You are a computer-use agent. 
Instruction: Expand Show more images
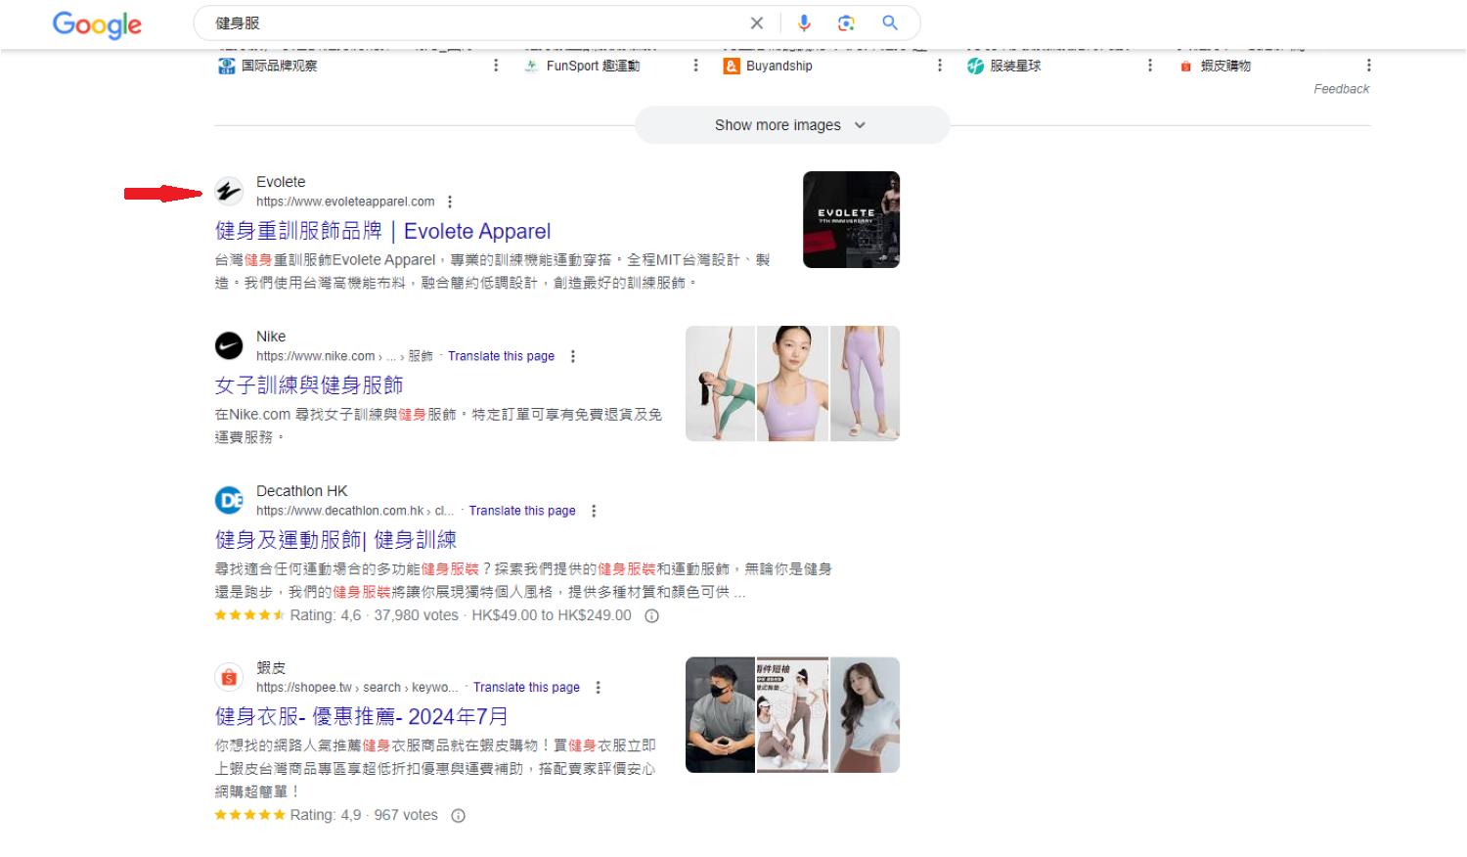791,124
